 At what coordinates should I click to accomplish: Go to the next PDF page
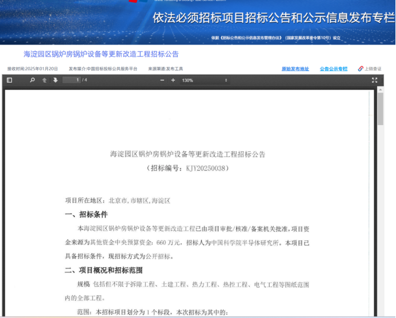55,80
